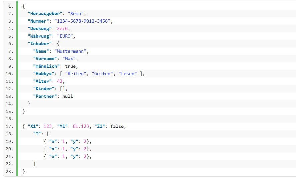Image resolution: width=296 pixels, height=179 pixels.
Task: Click the "T" key on line 18
Action: 37,134
